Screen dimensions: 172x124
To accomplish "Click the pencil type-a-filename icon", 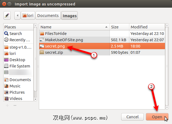I will click(7, 16).
